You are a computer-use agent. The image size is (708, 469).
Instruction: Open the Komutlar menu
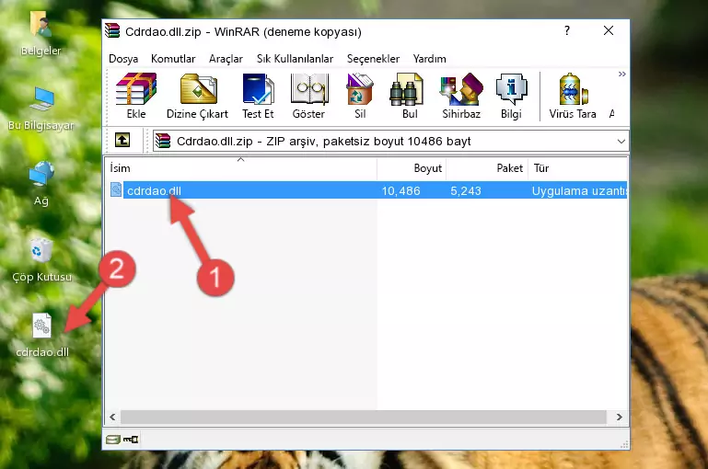pos(173,59)
